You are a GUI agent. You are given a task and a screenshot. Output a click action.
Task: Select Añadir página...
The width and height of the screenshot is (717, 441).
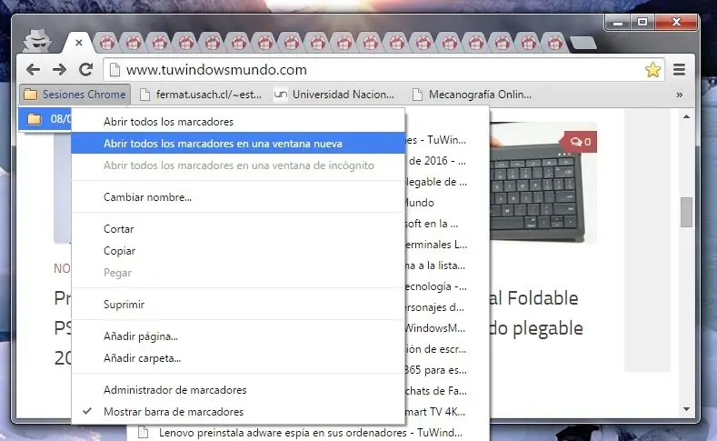point(238,336)
